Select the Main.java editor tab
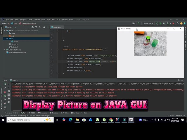 tap(57, 27)
